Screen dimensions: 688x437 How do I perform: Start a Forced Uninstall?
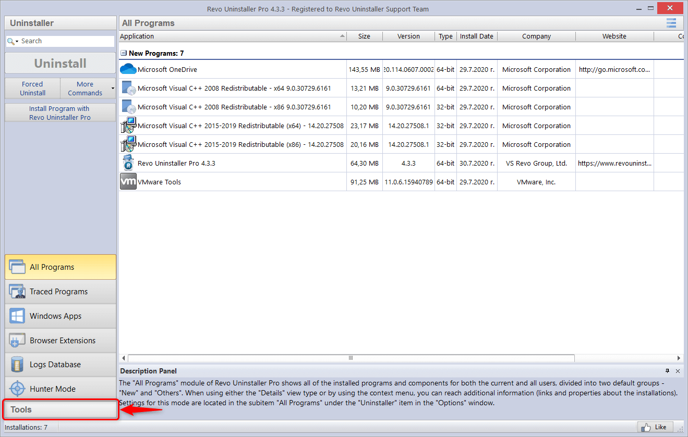click(x=33, y=89)
